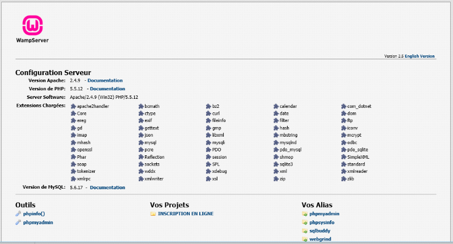Click the puzzle icon beside apache2handler extension

(73, 106)
